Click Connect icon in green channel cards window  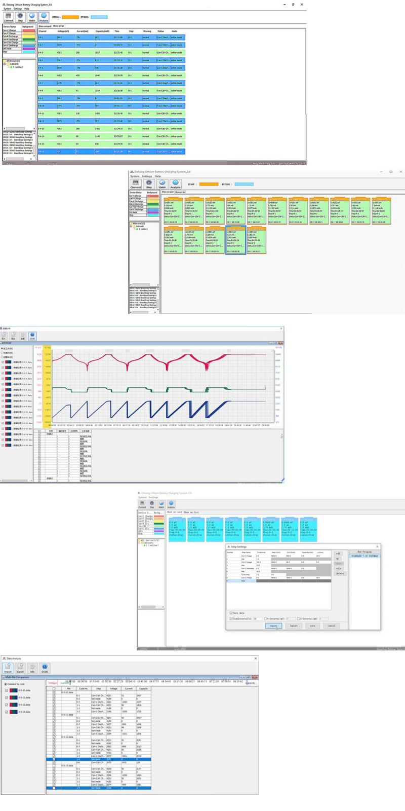pyautogui.click(x=136, y=184)
